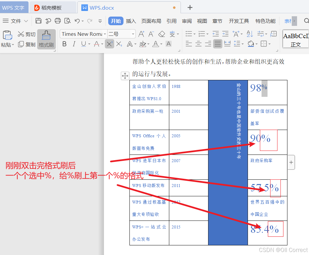Open Print Preview icon in quick toolbar
This screenshot has width=309, height=255.
click(x=67, y=21)
